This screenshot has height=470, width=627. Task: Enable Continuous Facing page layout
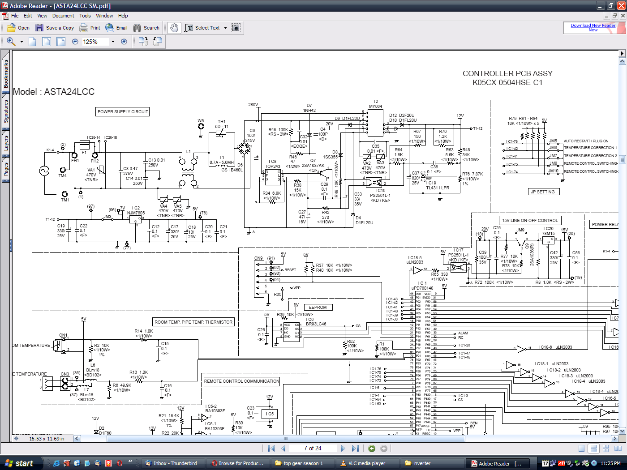tap(606, 449)
